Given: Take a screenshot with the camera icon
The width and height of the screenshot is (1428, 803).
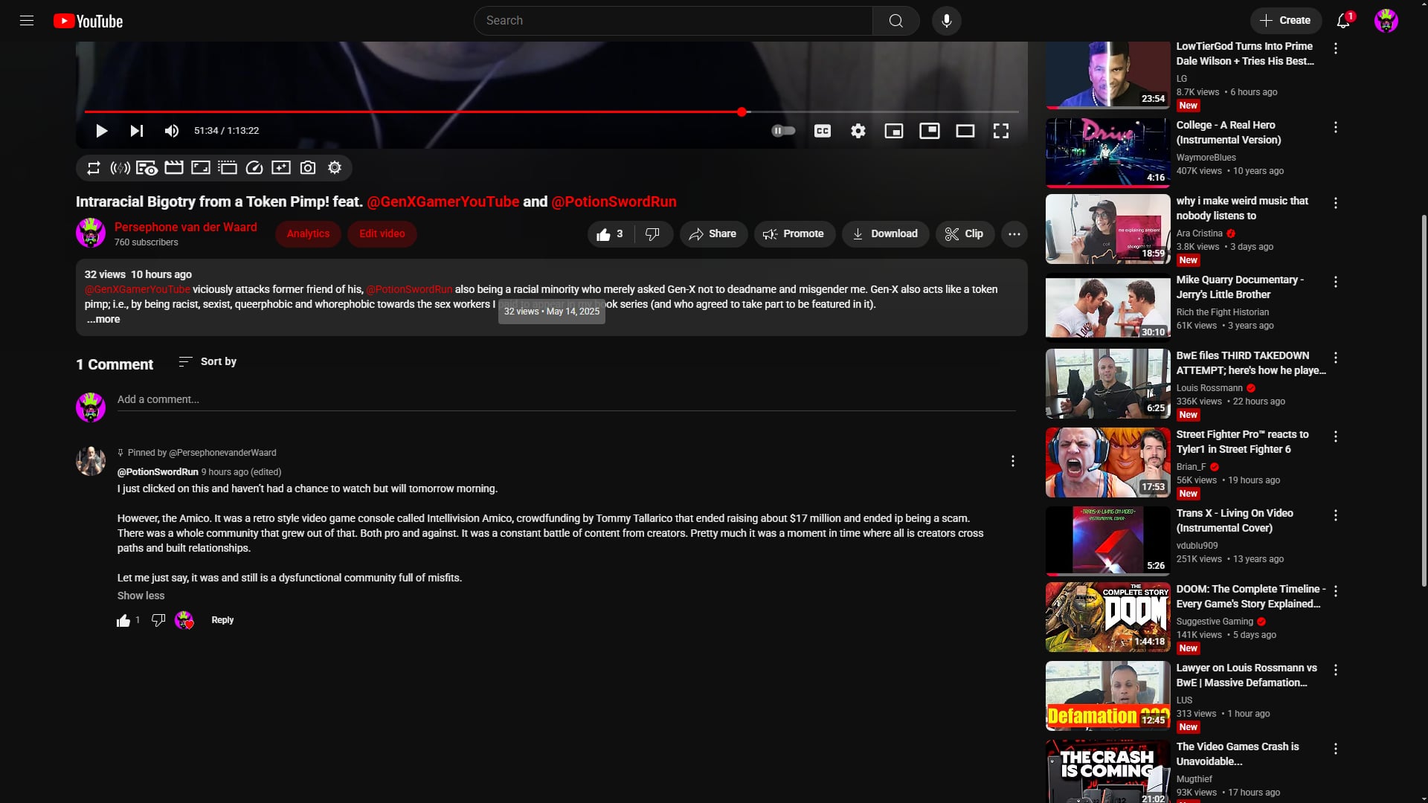Looking at the screenshot, I should (x=308, y=168).
